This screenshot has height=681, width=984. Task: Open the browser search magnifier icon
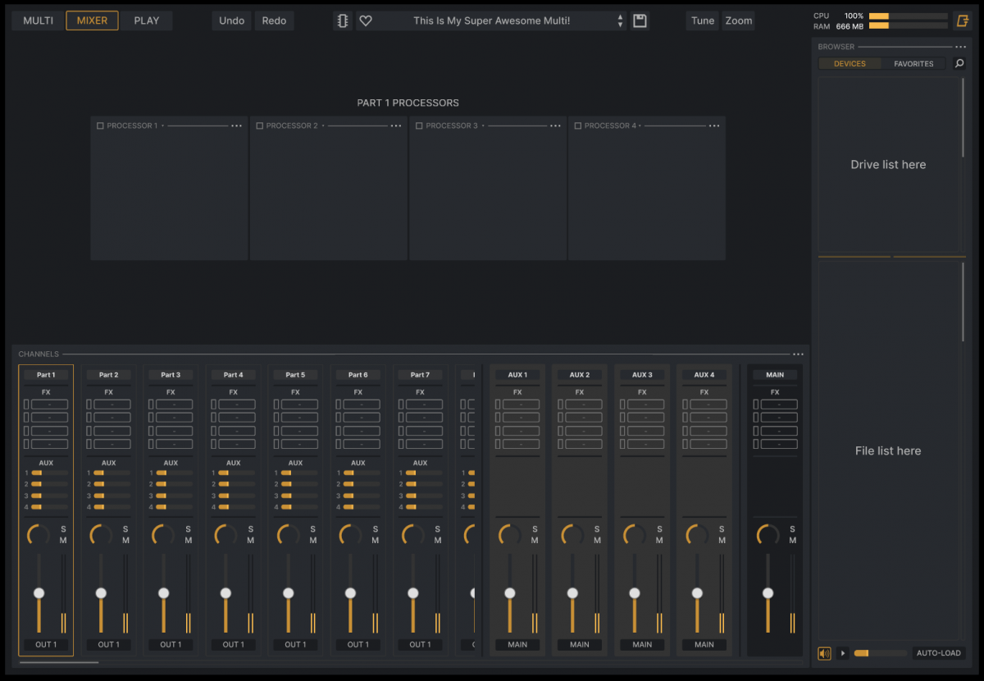pos(959,63)
